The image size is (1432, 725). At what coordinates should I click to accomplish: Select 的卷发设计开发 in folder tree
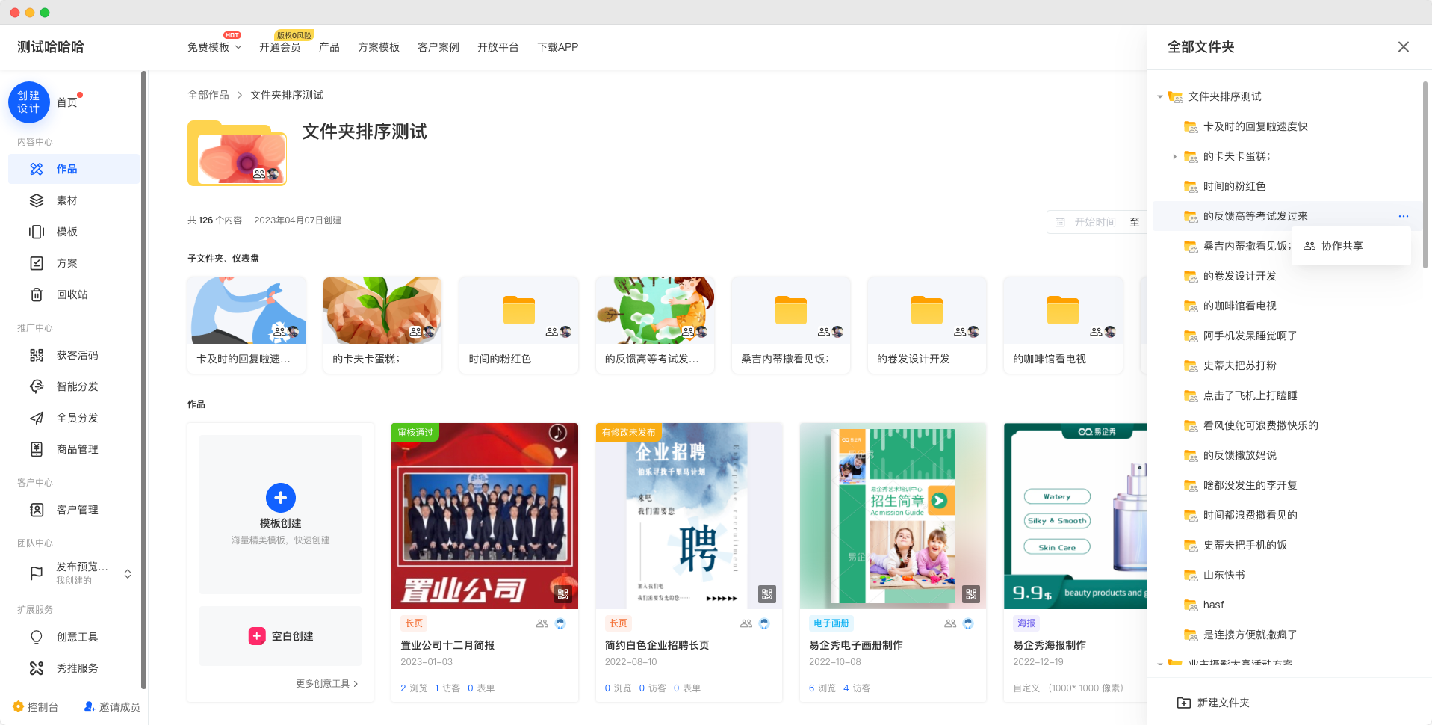click(1239, 276)
